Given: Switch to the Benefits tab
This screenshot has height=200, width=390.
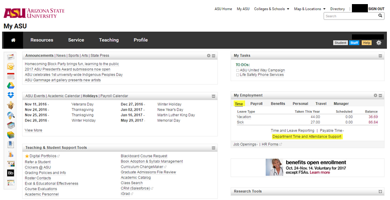Looking at the screenshot, I should tap(278, 104).
